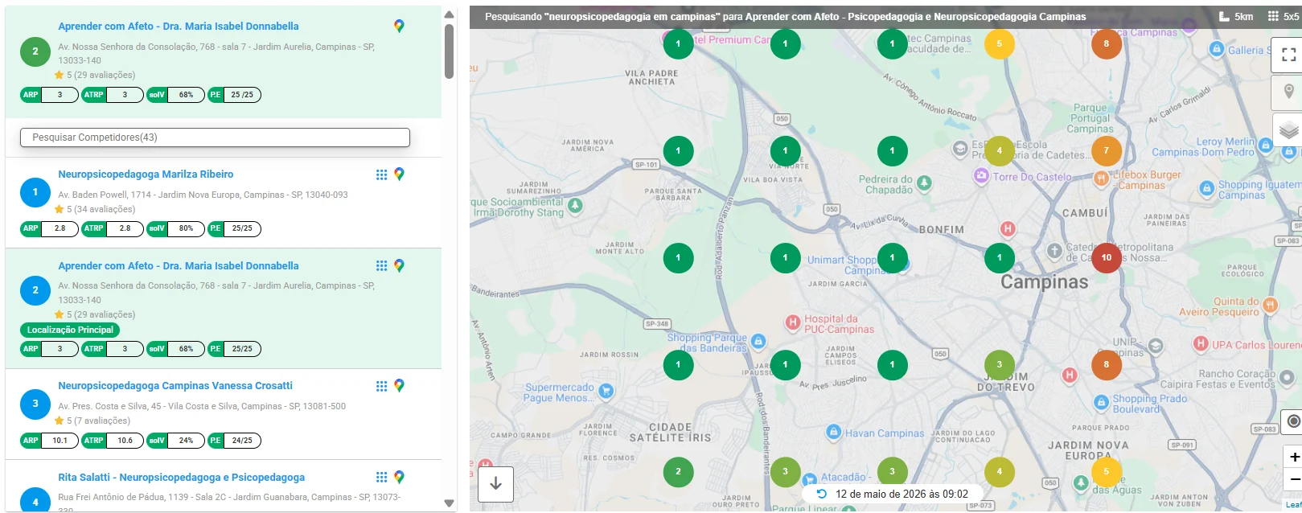This screenshot has width=1302, height=513.
Task: Click ATRP 10.6 metric badge
Action: pyautogui.click(x=112, y=441)
